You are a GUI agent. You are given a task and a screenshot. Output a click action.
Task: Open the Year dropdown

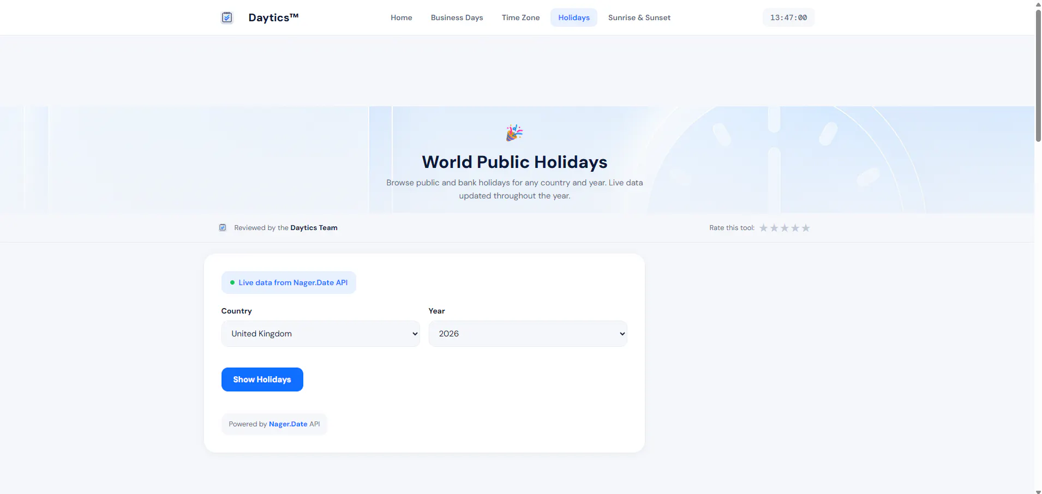[x=528, y=334]
